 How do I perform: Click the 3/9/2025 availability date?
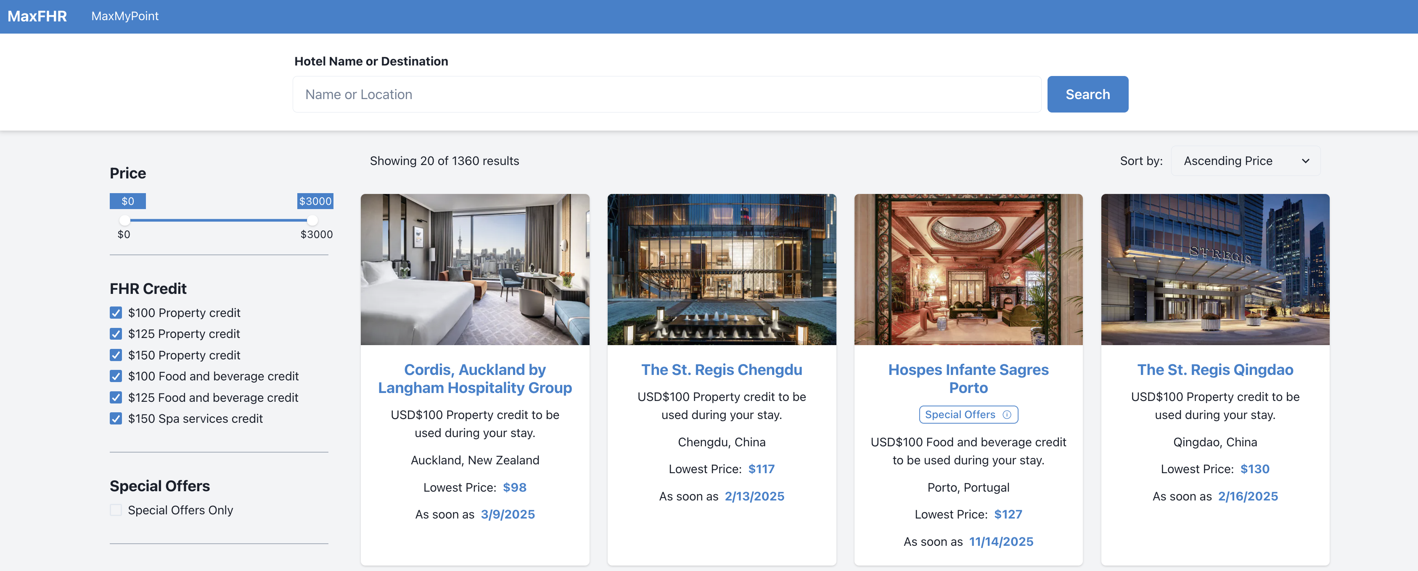(508, 514)
